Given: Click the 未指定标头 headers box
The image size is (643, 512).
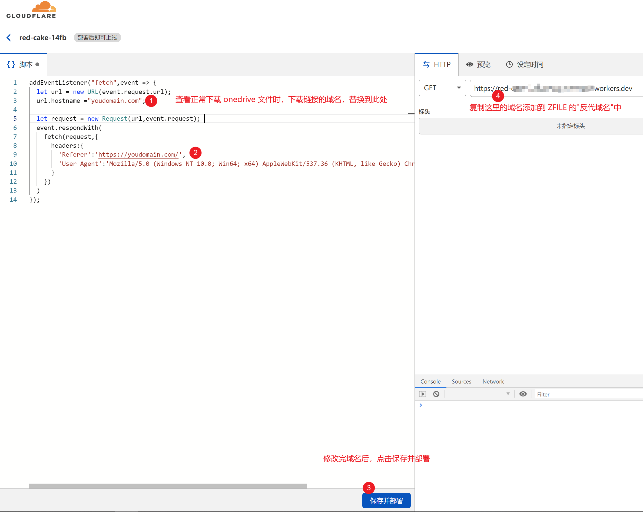Looking at the screenshot, I should [531, 126].
